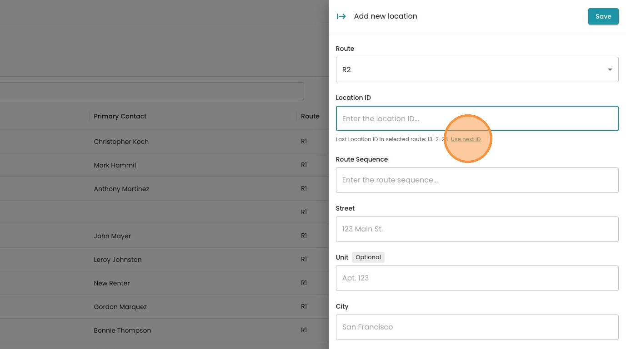Click the 'Use next ID' link

(466, 139)
